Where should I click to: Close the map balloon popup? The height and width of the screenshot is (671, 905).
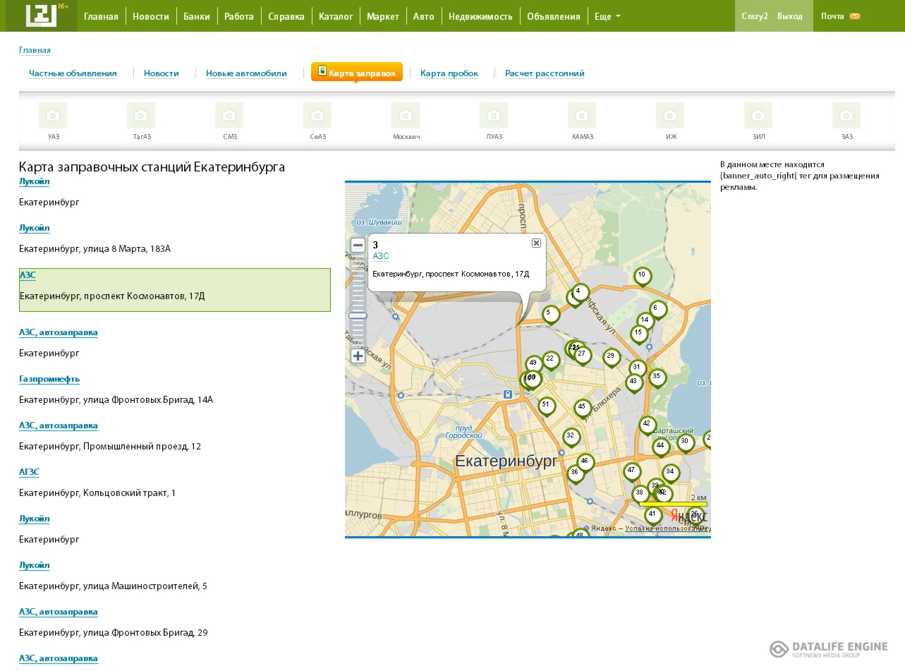click(x=536, y=243)
